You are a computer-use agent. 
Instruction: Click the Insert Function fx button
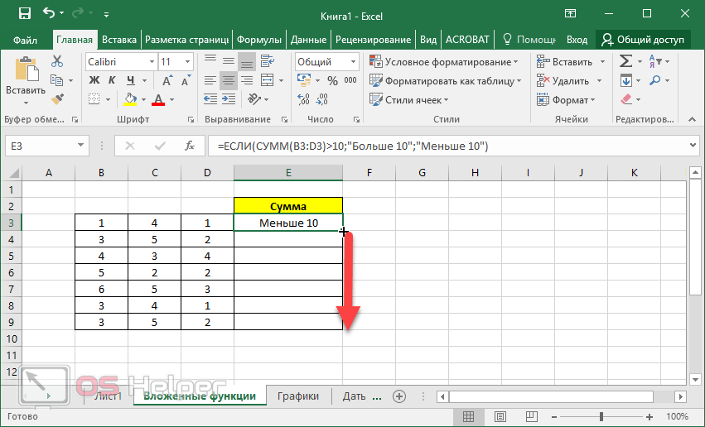coord(190,146)
